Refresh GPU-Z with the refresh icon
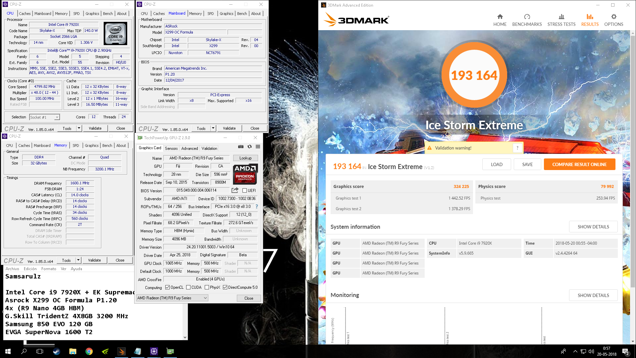636x358 pixels. click(249, 147)
